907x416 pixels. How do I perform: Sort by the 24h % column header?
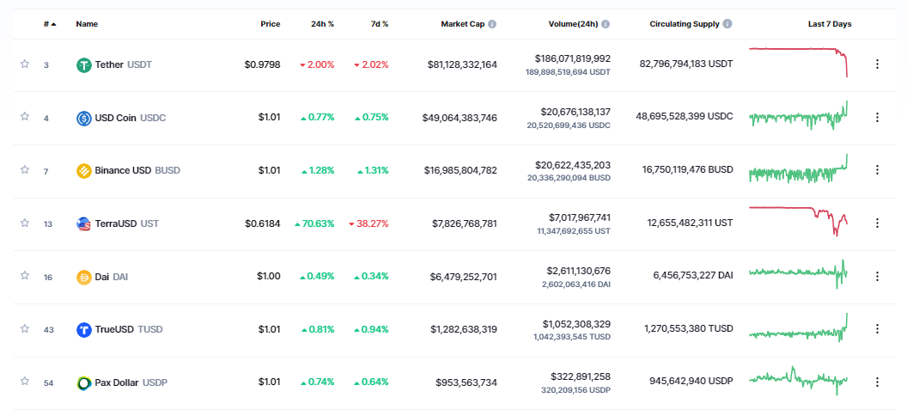pyautogui.click(x=322, y=24)
